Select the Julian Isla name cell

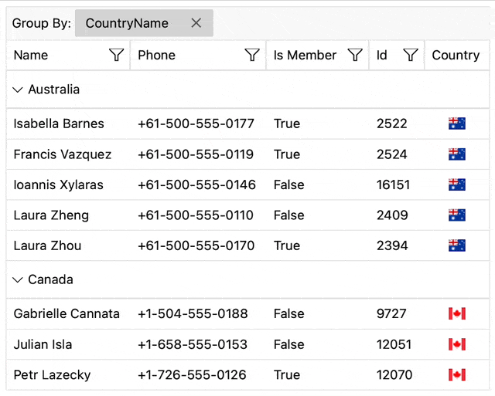43,344
